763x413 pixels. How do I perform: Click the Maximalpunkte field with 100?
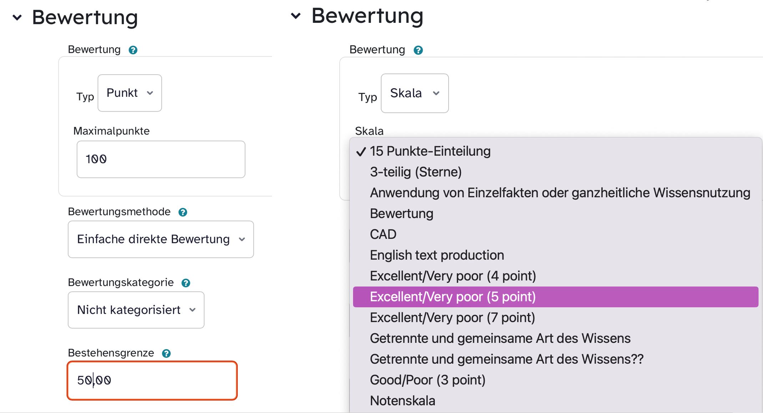(161, 159)
